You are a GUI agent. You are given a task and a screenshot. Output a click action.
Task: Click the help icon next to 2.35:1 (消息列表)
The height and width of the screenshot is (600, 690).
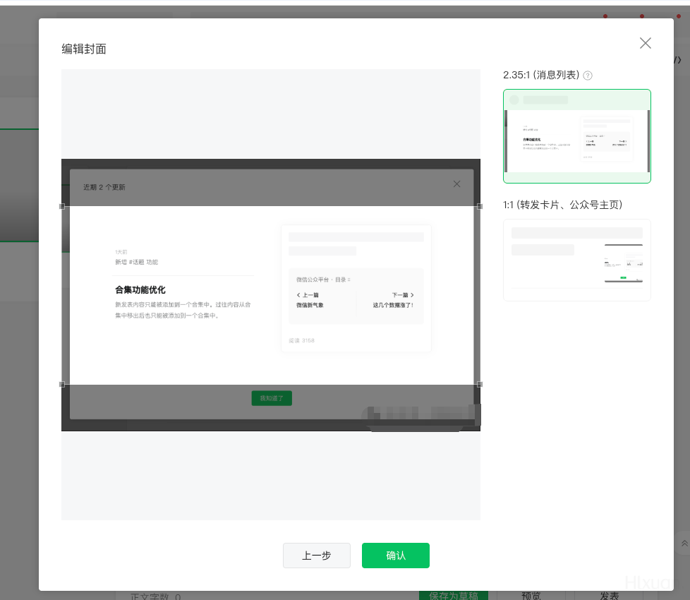click(x=588, y=76)
